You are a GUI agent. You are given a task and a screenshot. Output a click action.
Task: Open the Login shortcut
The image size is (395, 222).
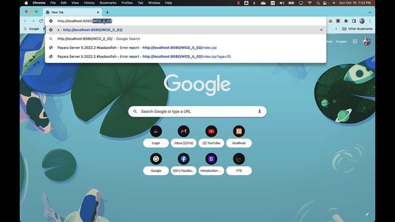point(156,136)
